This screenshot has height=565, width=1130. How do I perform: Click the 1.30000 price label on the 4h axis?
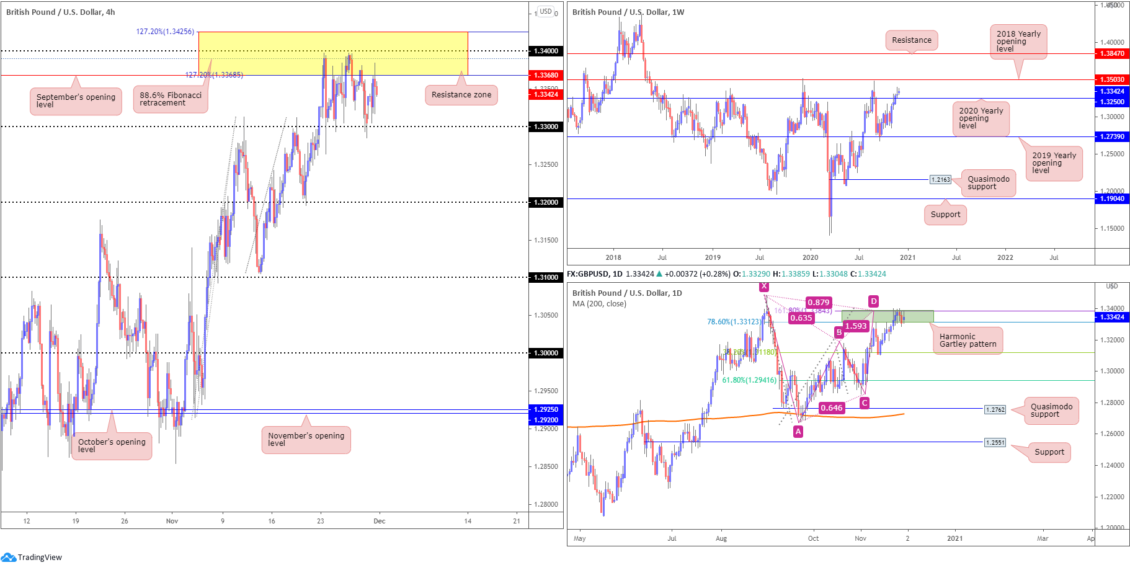point(546,353)
